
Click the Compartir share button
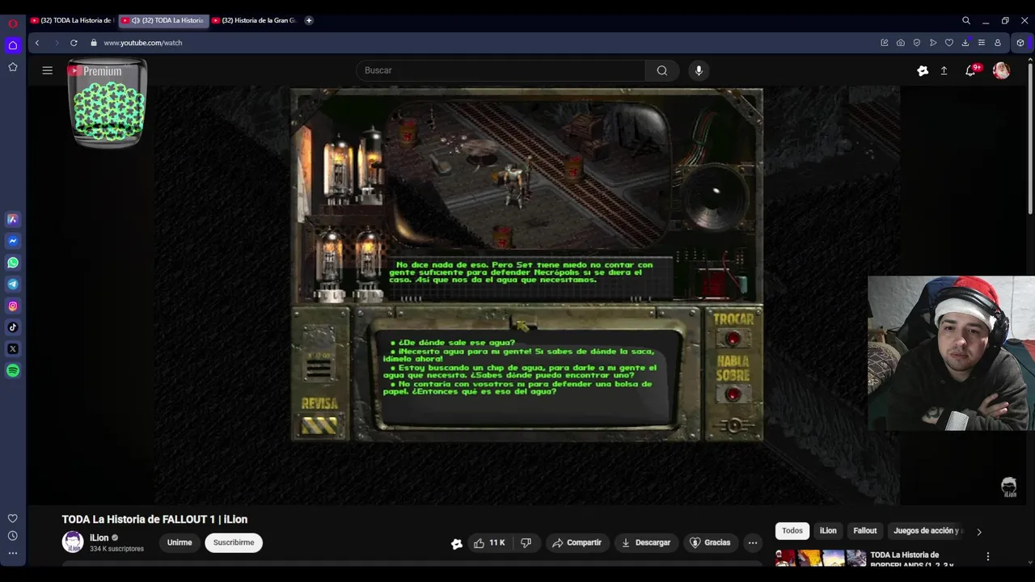(x=577, y=542)
